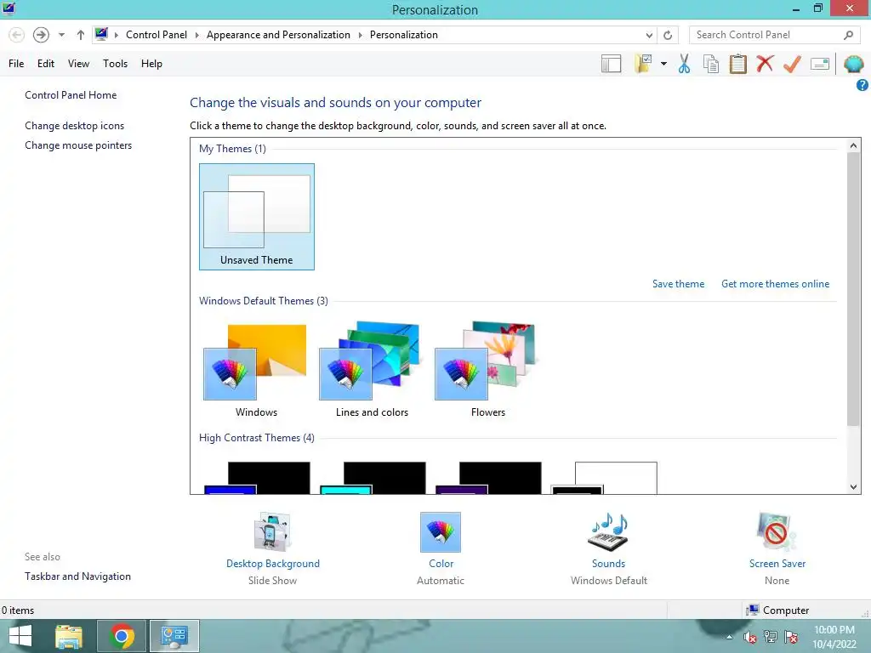
Task: Select the high contrast theme with cyan window
Action: tap(373, 478)
